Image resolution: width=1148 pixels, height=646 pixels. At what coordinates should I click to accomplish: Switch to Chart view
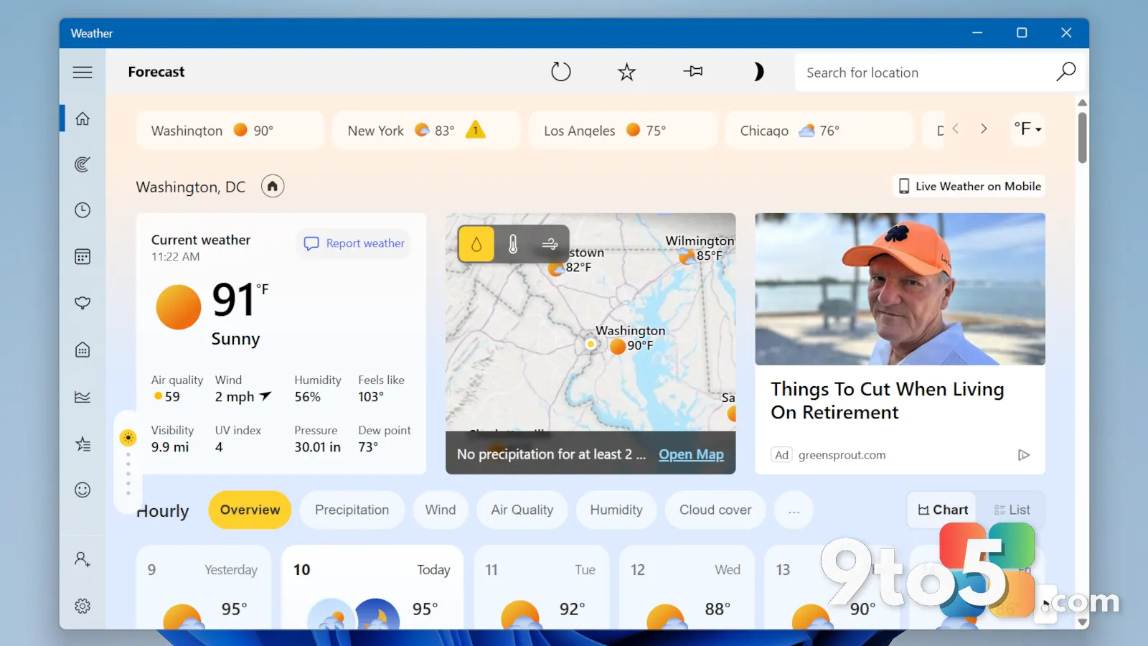coord(943,510)
